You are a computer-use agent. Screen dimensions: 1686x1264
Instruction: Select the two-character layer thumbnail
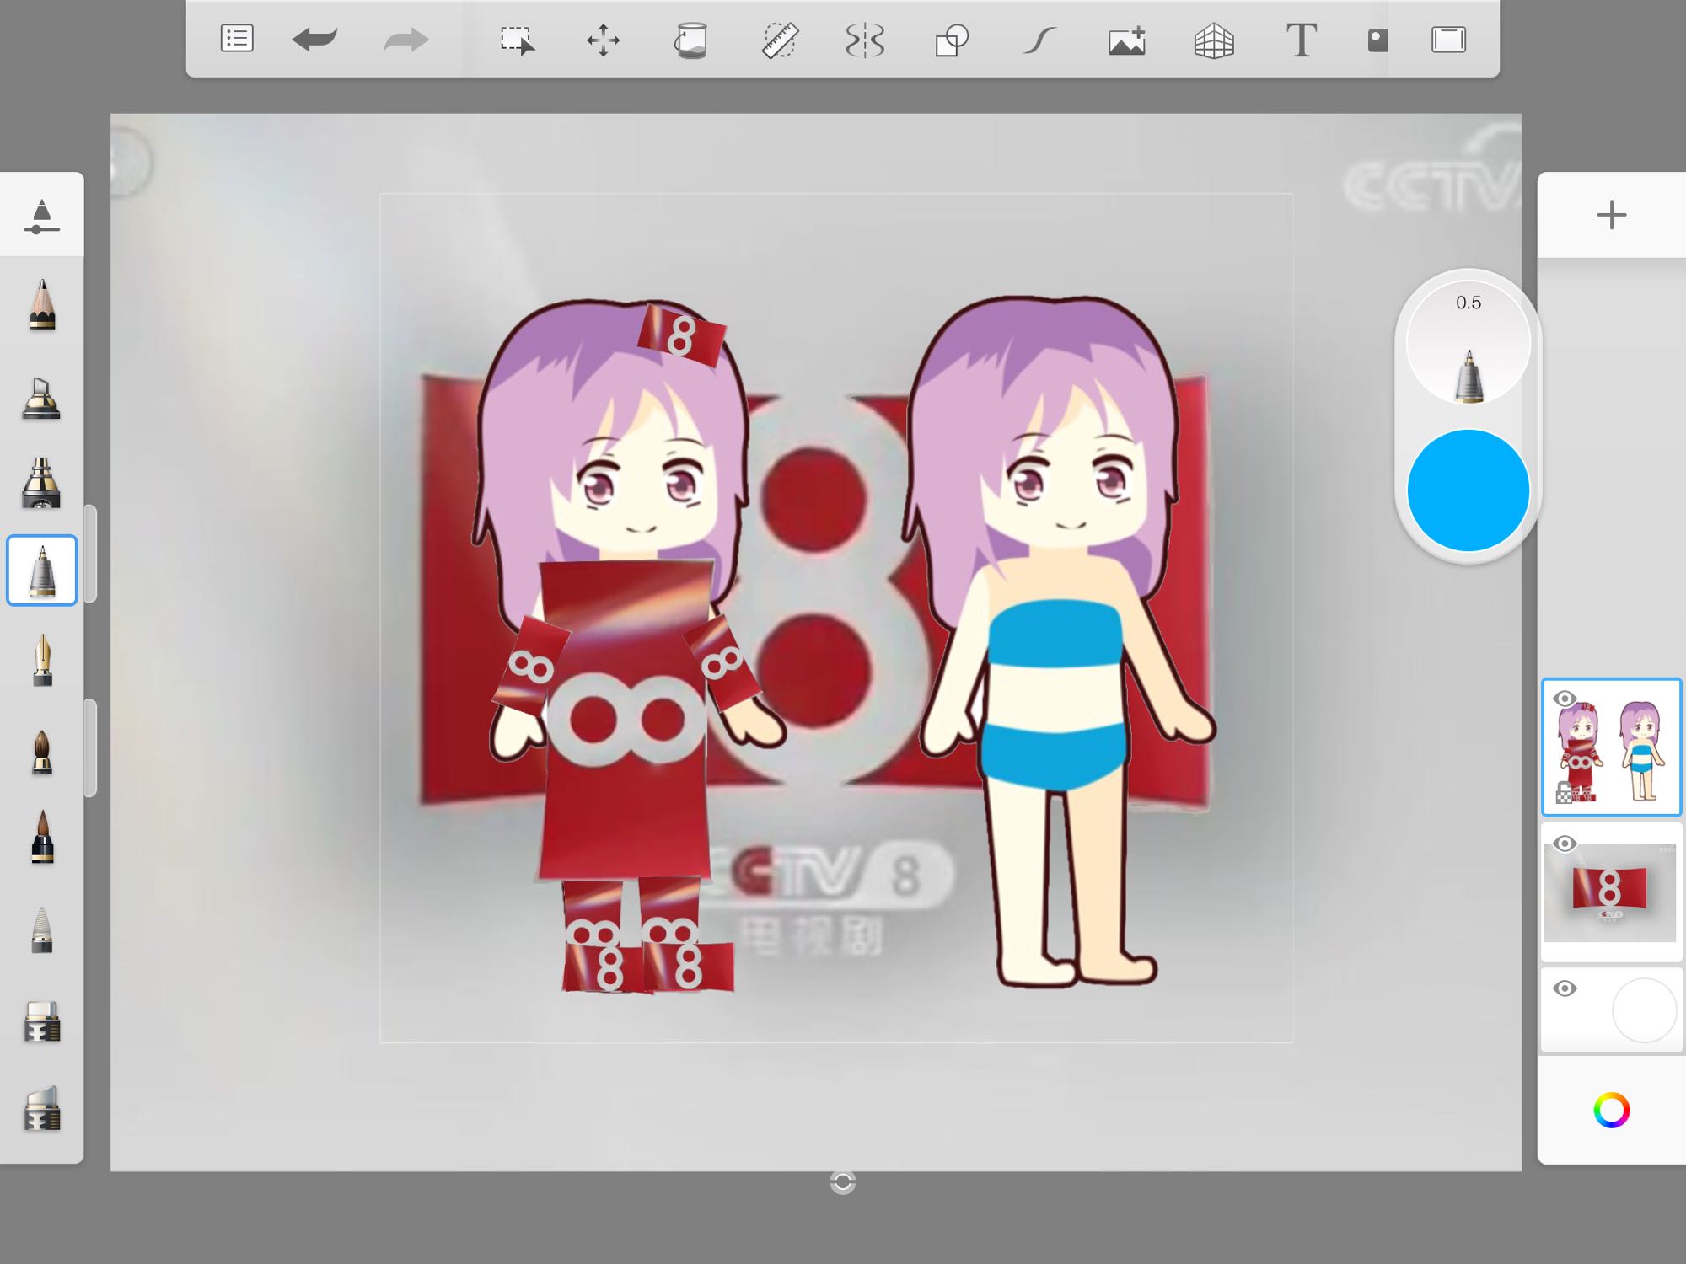coord(1611,747)
